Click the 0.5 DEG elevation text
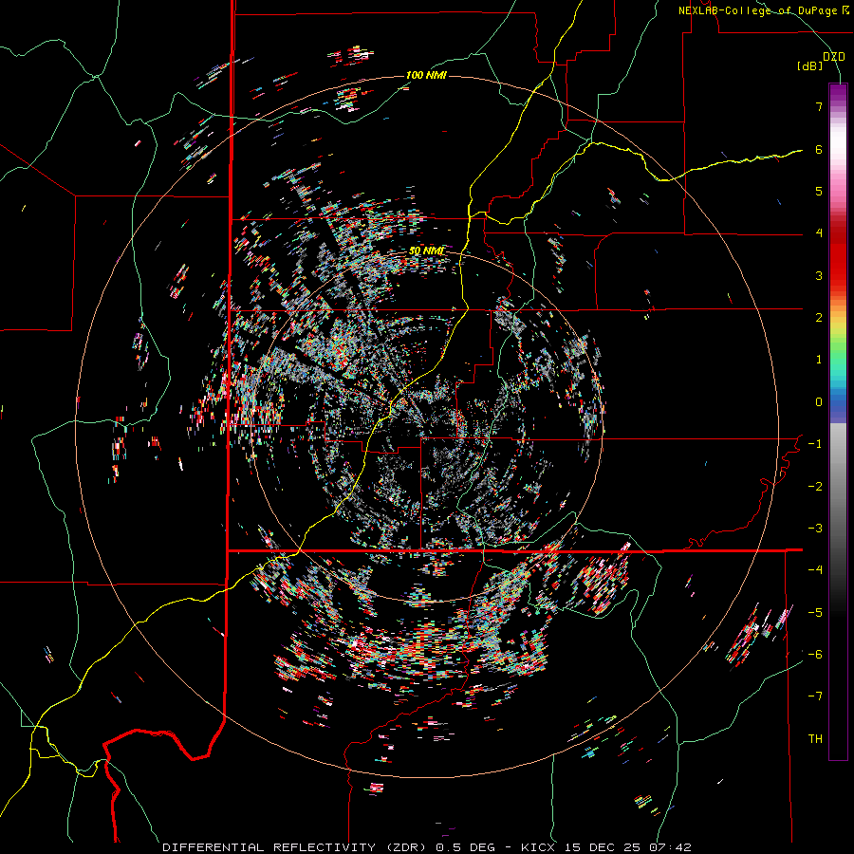Screen dimensions: 854x854 point(465,847)
